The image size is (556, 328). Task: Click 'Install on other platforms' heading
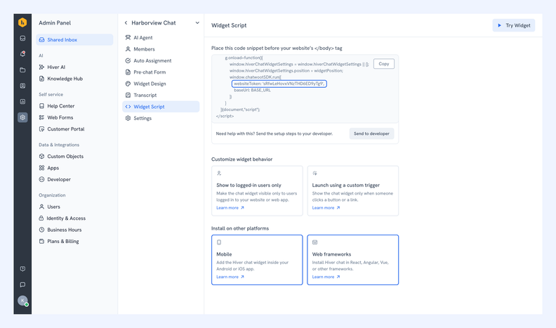[240, 228]
